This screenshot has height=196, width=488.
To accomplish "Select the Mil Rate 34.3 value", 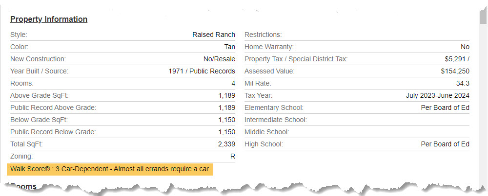I will pyautogui.click(x=463, y=83).
